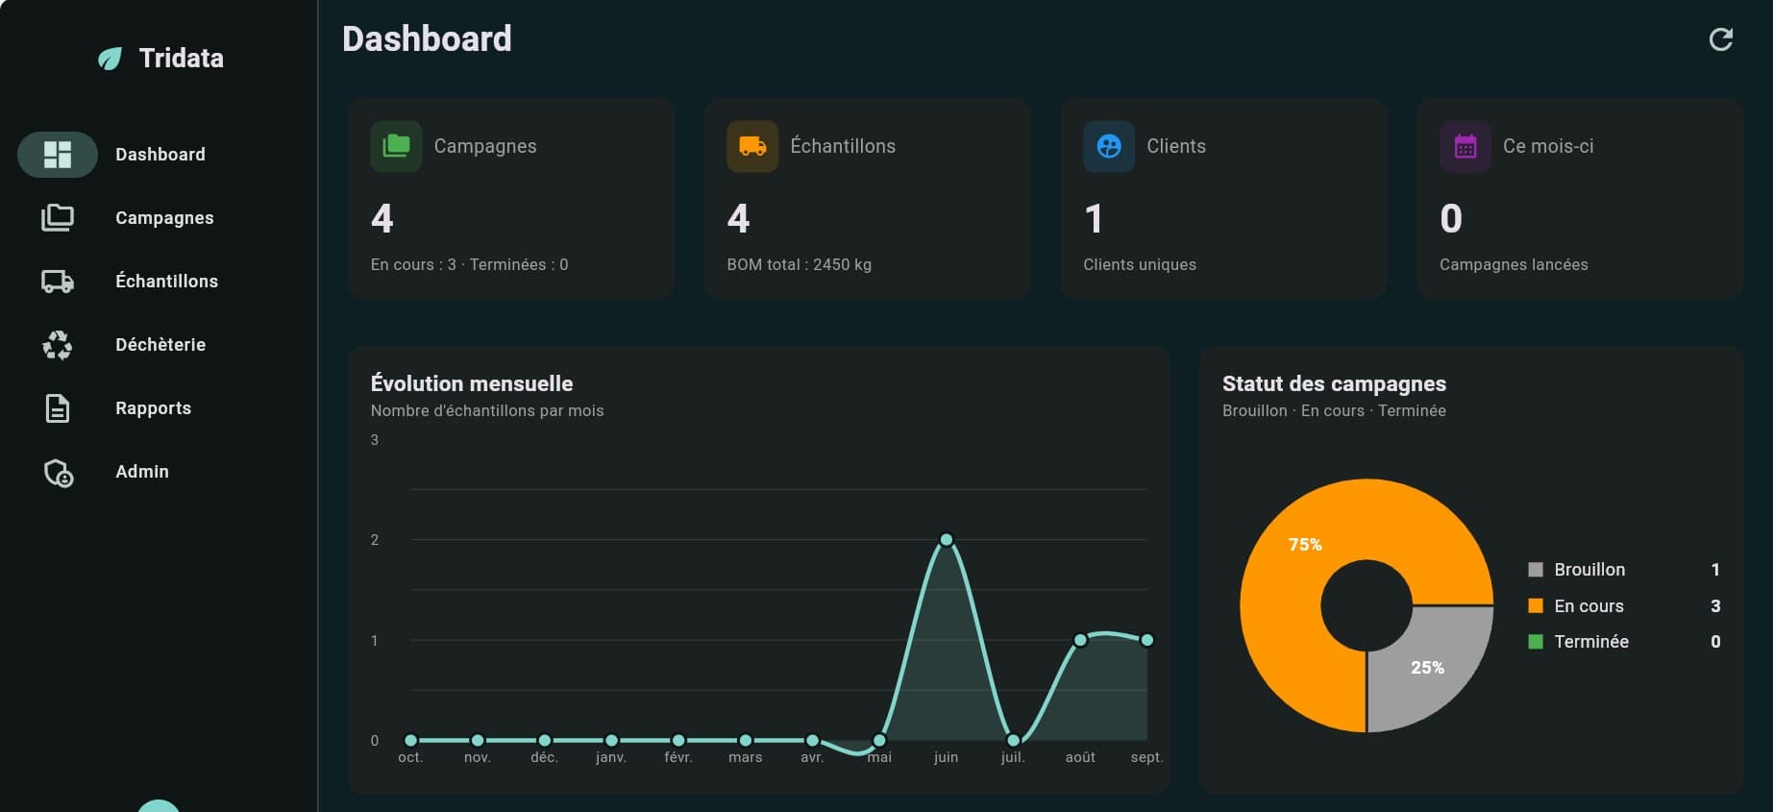Open the Échantillons menu label in sidebar
The image size is (1773, 812).
tap(166, 282)
